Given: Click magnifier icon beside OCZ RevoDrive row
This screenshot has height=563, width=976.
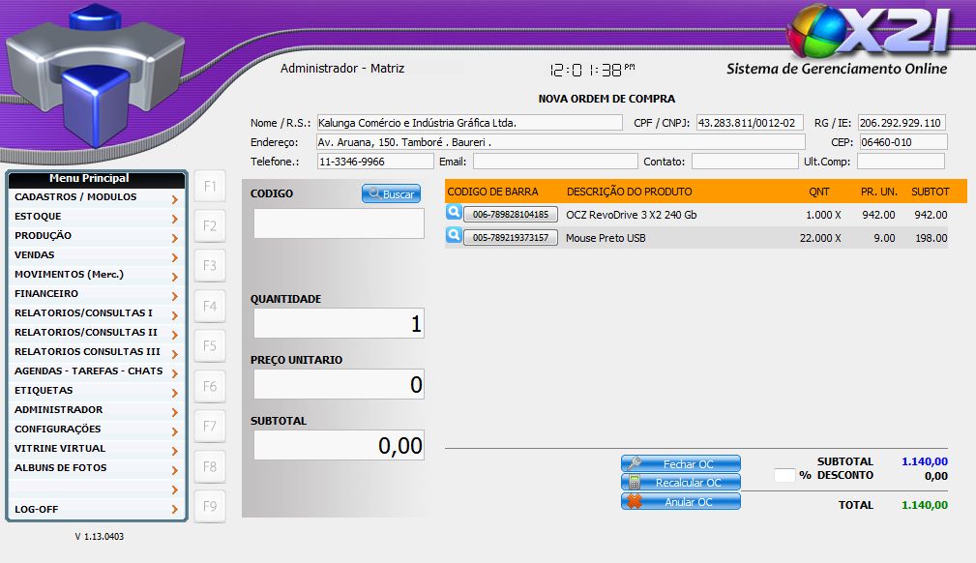Looking at the screenshot, I should pos(453,213).
